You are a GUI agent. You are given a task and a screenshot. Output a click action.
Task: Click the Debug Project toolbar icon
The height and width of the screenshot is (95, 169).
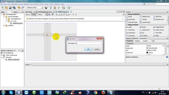point(64,8)
